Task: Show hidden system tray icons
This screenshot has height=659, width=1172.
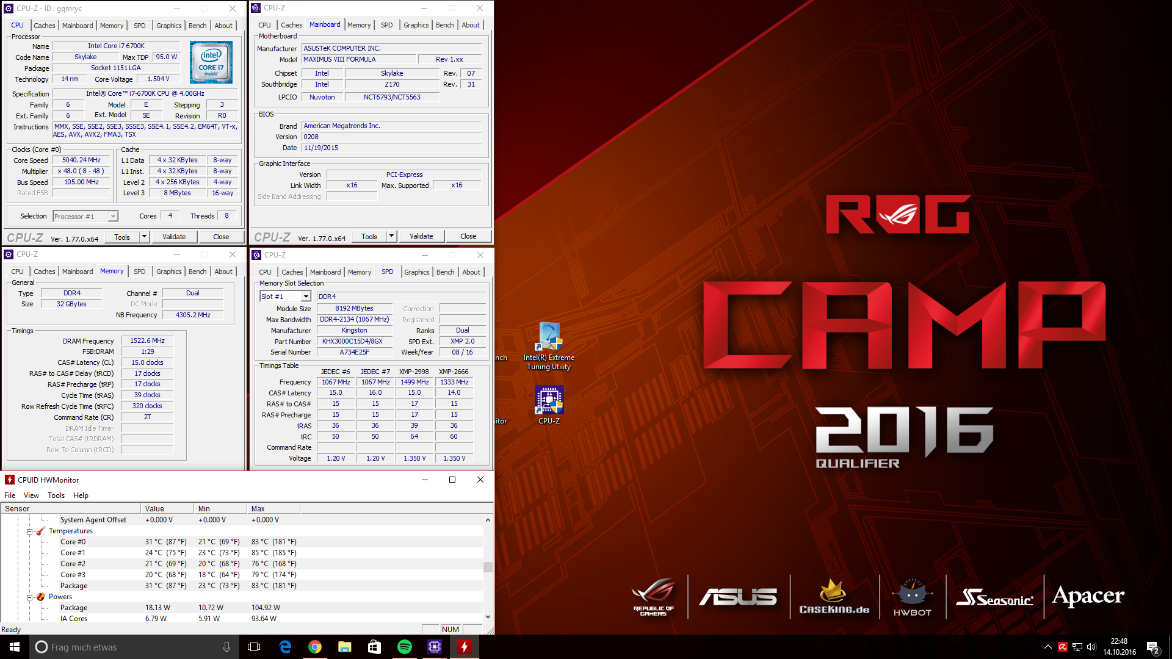Action: (x=1047, y=647)
